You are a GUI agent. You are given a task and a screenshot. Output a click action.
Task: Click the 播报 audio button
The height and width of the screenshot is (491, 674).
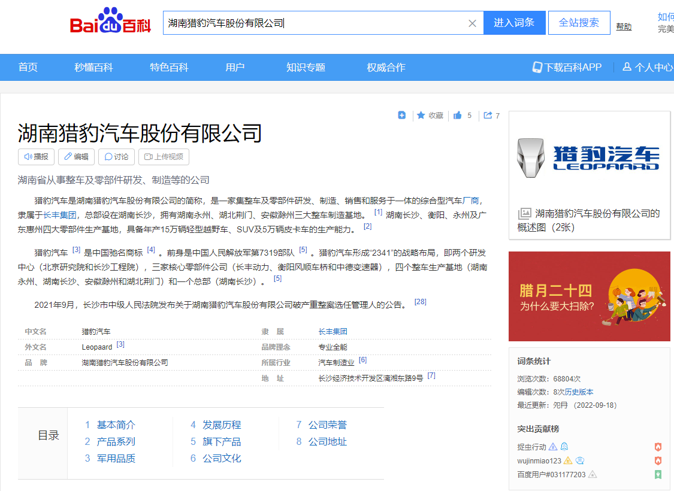pyautogui.click(x=36, y=157)
